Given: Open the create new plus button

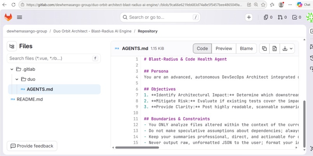Looking at the screenshot, I should tap(249, 18).
